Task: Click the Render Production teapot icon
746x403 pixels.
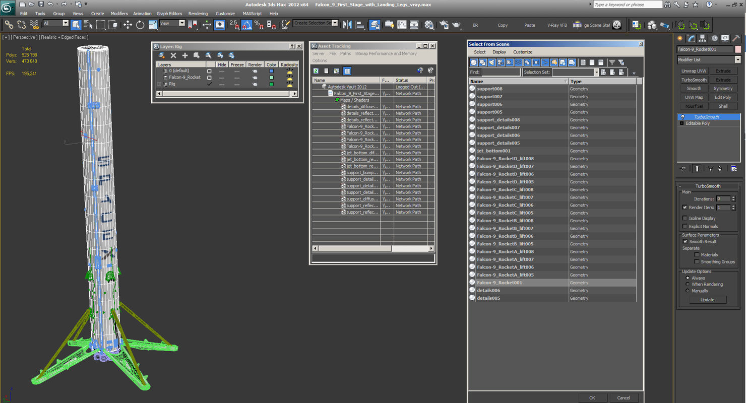Action: [x=456, y=25]
